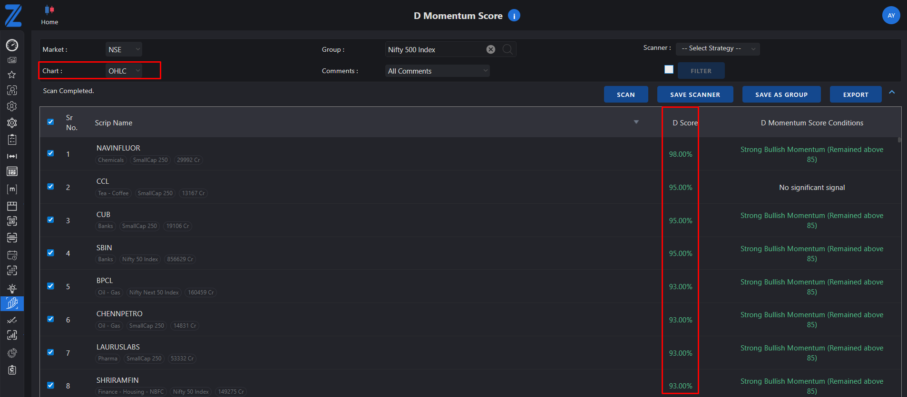Image resolution: width=907 pixels, height=397 pixels.
Task: Open the clipboard checklist icon in sidebar
Action: tap(12, 140)
